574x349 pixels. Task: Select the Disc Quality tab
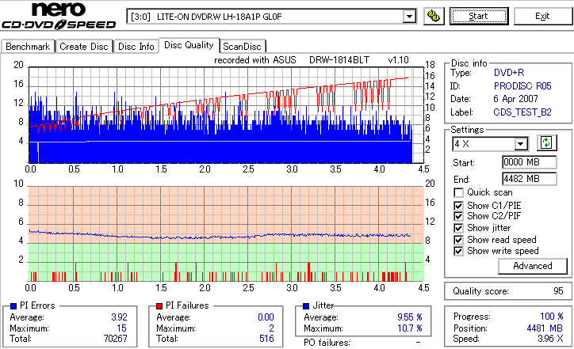189,45
